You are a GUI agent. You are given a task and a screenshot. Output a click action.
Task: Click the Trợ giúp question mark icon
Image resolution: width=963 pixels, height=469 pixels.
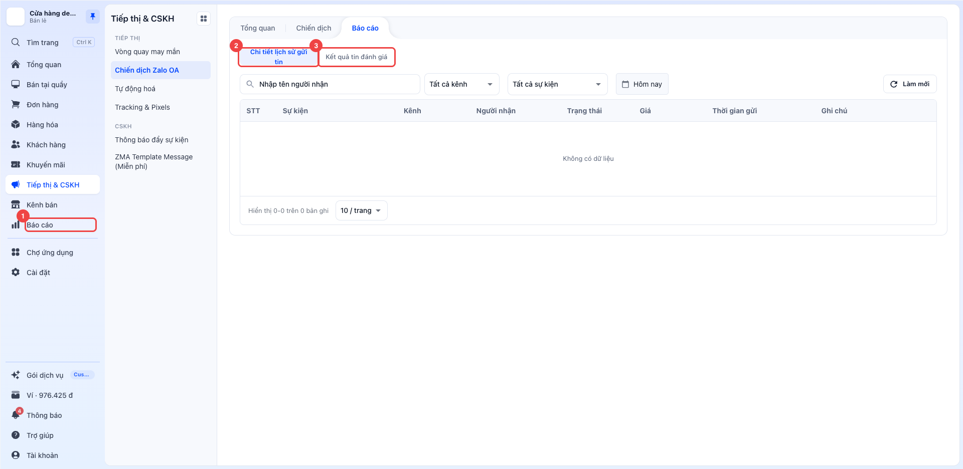pos(16,435)
